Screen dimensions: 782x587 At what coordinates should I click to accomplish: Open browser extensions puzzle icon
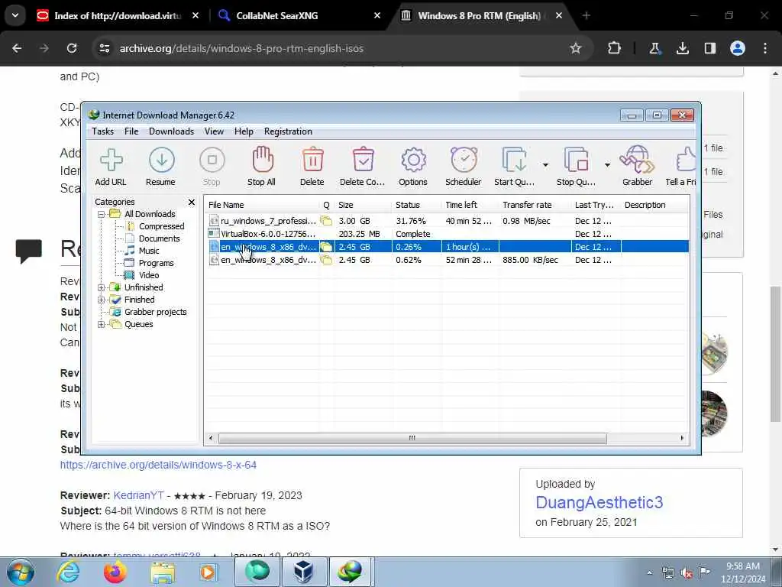coord(615,48)
